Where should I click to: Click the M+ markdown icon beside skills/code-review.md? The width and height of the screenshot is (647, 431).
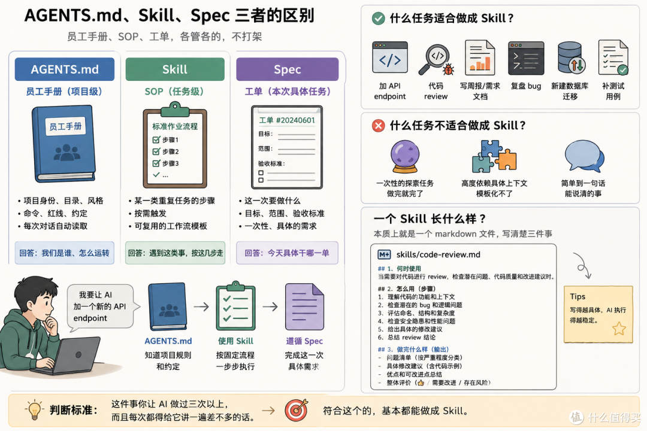[384, 254]
